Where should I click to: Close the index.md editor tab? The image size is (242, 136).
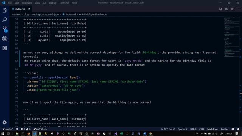tap(29, 9)
